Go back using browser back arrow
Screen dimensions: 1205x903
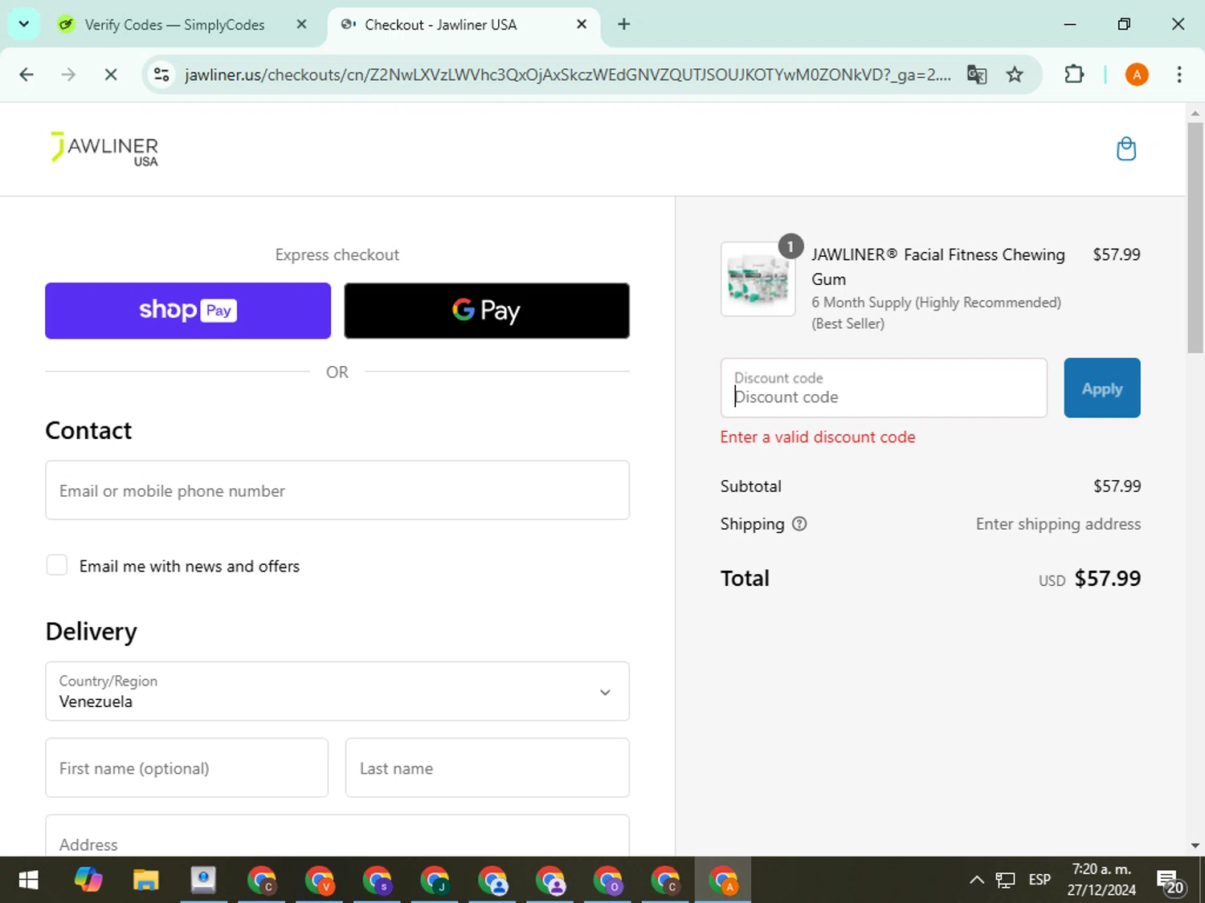click(x=27, y=75)
